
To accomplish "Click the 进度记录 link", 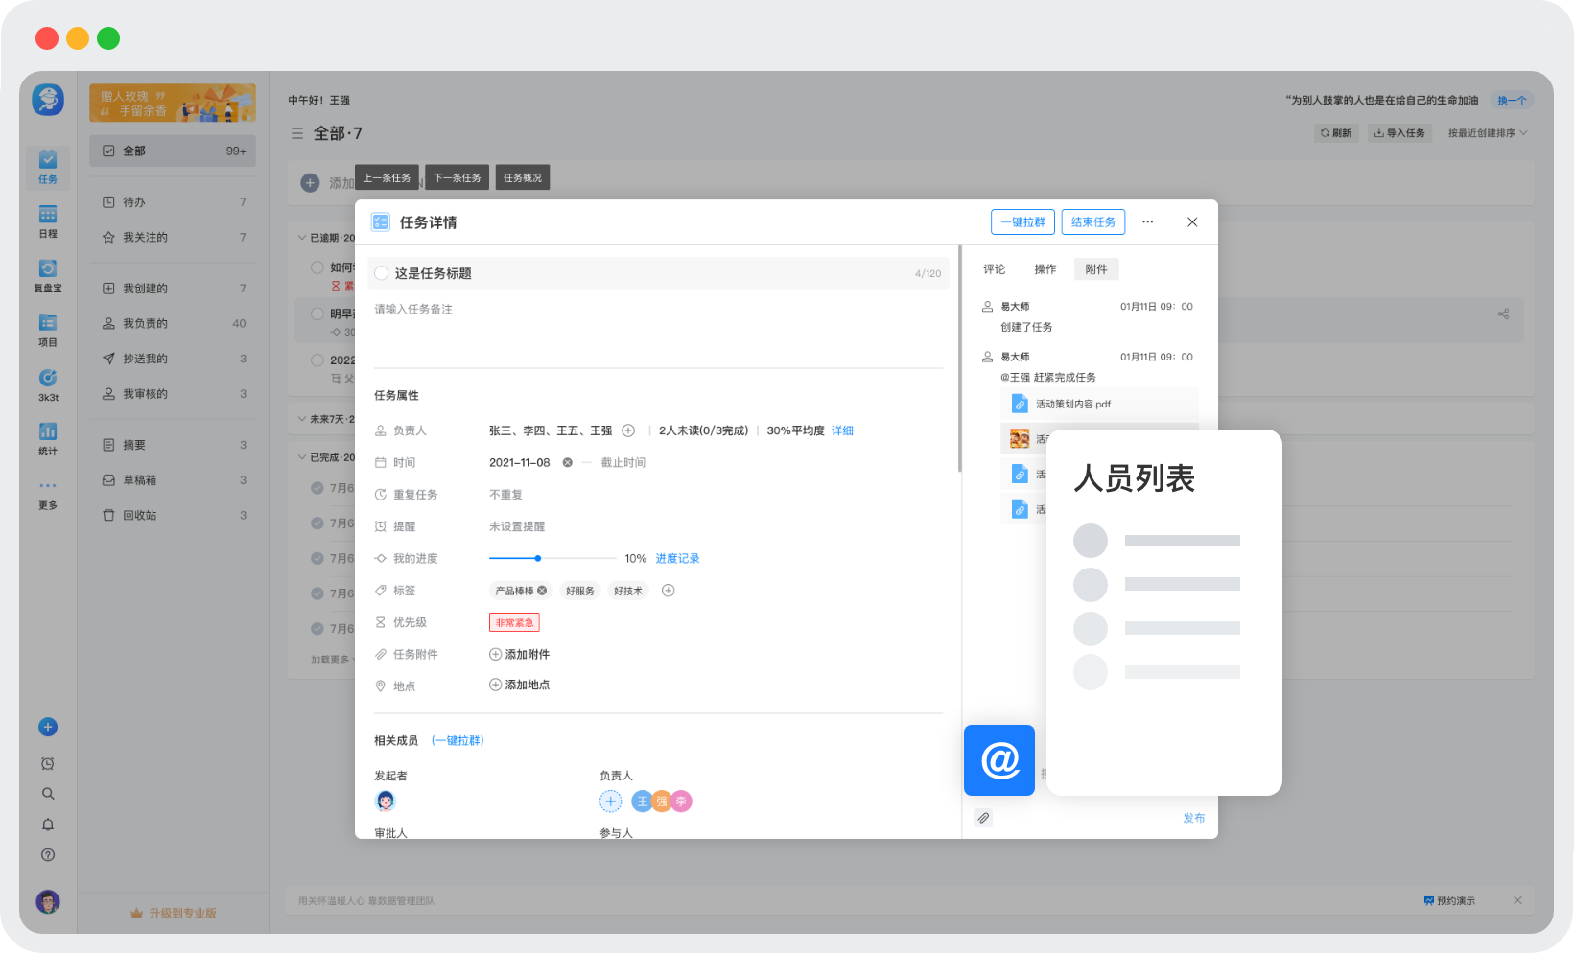I will [677, 559].
